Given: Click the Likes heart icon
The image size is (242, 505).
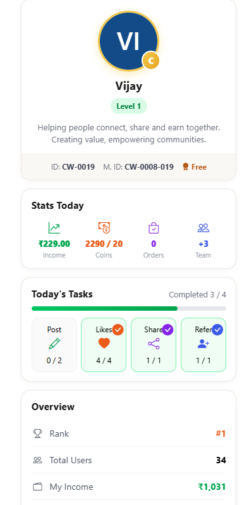Looking at the screenshot, I should click(104, 344).
